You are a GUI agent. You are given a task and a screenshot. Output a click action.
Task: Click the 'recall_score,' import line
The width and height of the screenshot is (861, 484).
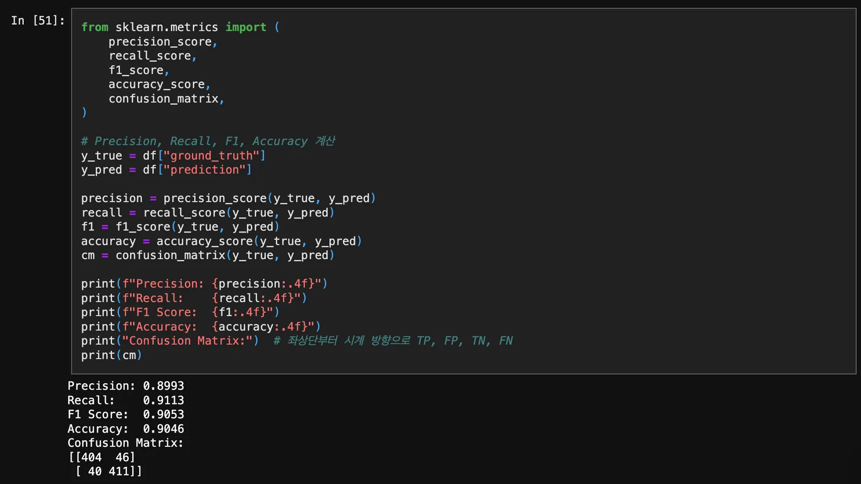[153, 56]
